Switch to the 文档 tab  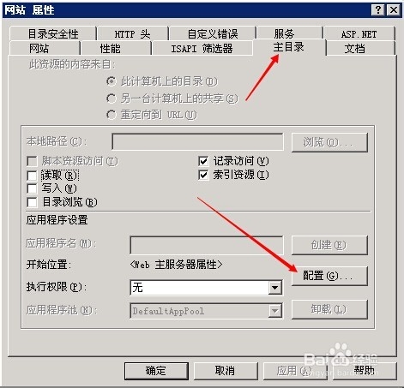point(354,48)
